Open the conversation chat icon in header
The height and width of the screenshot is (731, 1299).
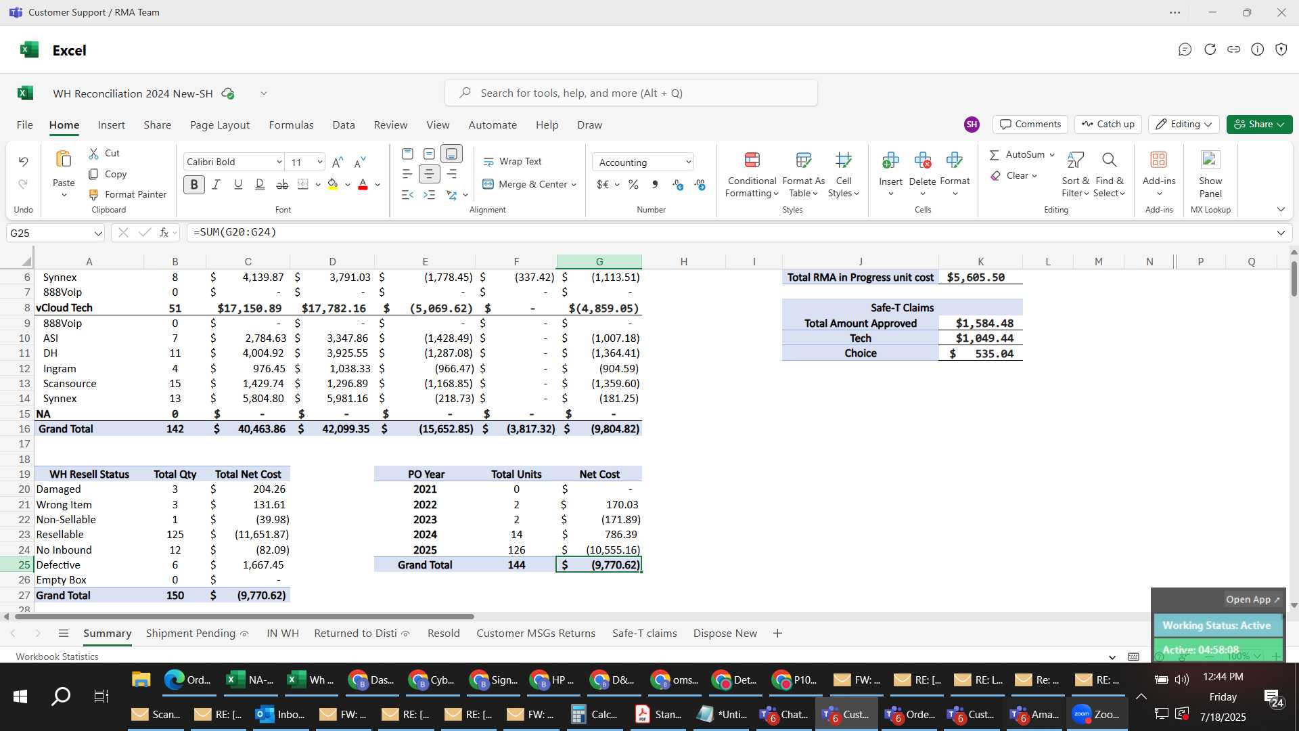tap(1185, 49)
